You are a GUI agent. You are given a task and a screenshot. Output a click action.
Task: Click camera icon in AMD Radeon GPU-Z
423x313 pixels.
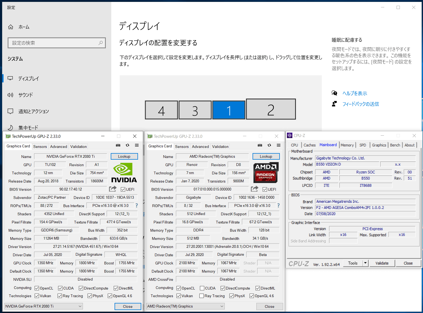click(x=260, y=145)
